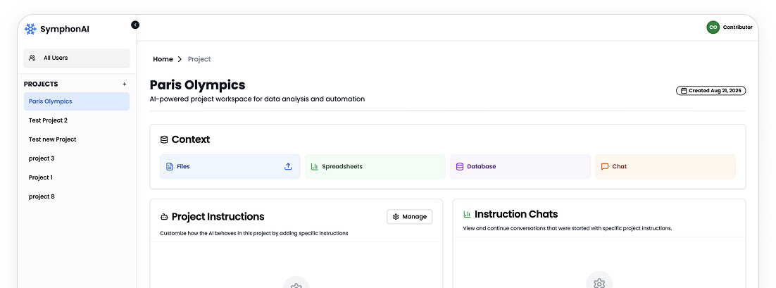This screenshot has width=776, height=288.
Task: Expand the PROJECTS section header
Action: (41, 84)
